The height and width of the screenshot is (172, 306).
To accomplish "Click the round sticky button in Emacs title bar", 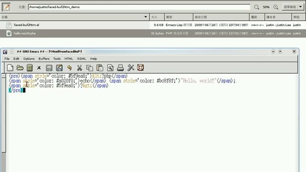I will [11, 52].
